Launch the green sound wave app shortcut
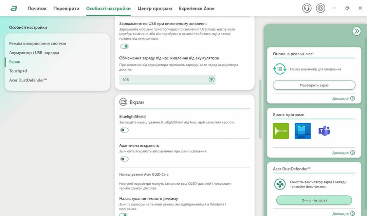The height and width of the screenshot is (216, 367). [x=281, y=131]
